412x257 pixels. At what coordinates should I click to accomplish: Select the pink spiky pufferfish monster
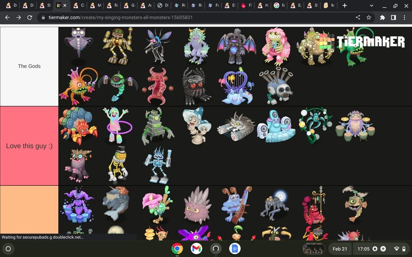click(x=196, y=205)
